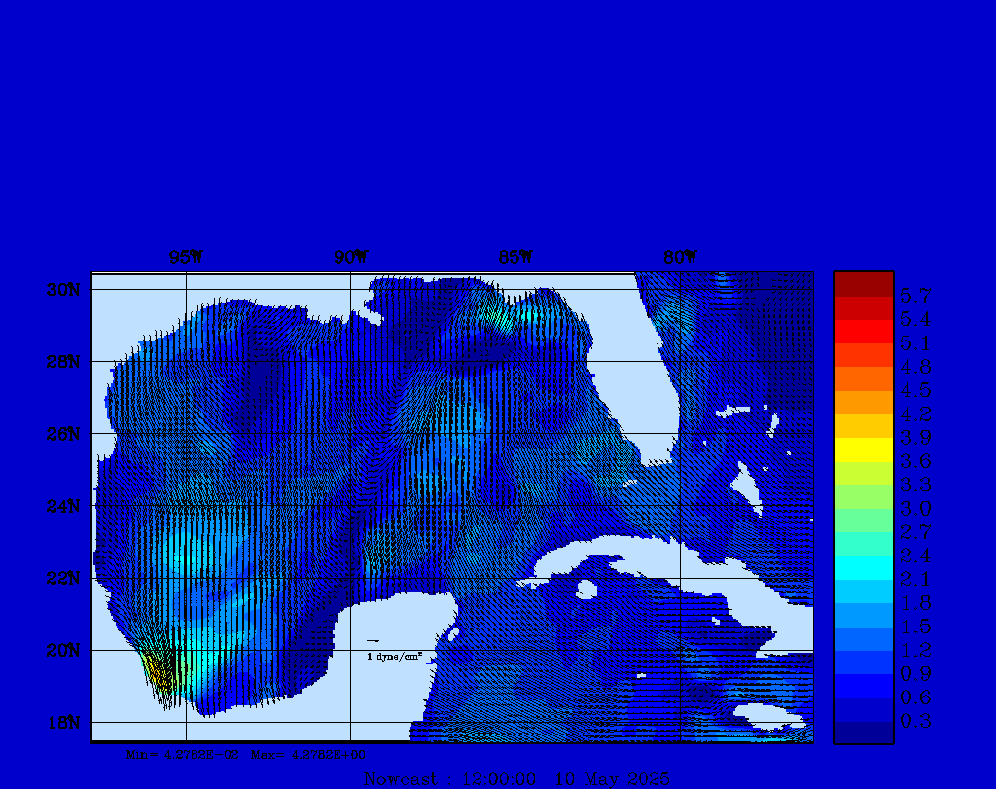This screenshot has height=789, width=996.
Task: Click the 30N latitude label
Action: click(x=66, y=290)
